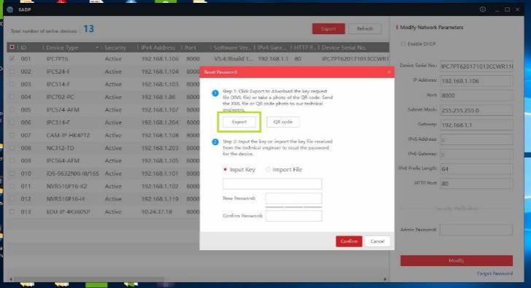The width and height of the screenshot is (531, 288).
Task: Focus the New Password field
Action: [294, 198]
